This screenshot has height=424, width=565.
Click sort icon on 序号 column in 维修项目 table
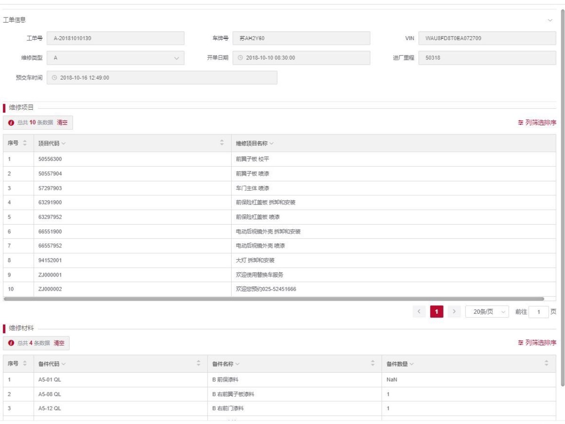(x=25, y=143)
